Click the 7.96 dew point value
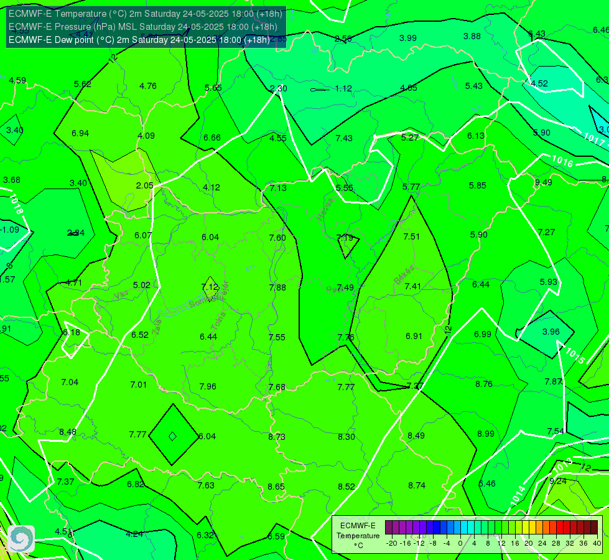Screen dimensions: 609x560 [x=208, y=386]
